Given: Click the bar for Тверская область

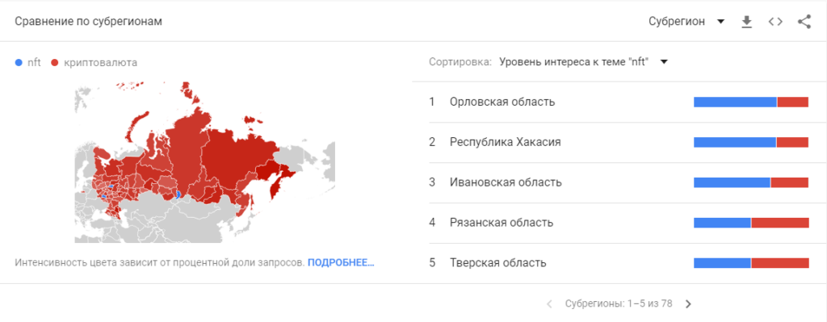Looking at the screenshot, I should (x=751, y=263).
